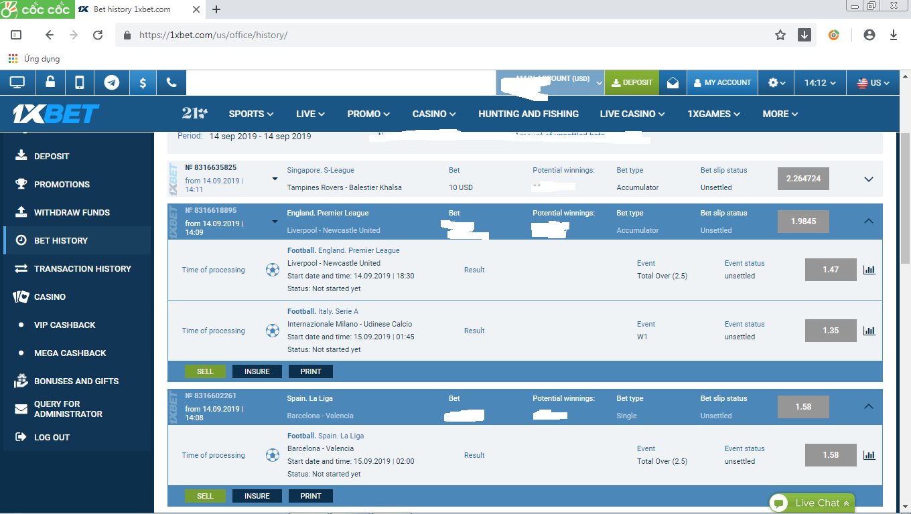The width and height of the screenshot is (911, 514).
Task: Go to HUNTING AND FISHING
Action: (x=529, y=114)
